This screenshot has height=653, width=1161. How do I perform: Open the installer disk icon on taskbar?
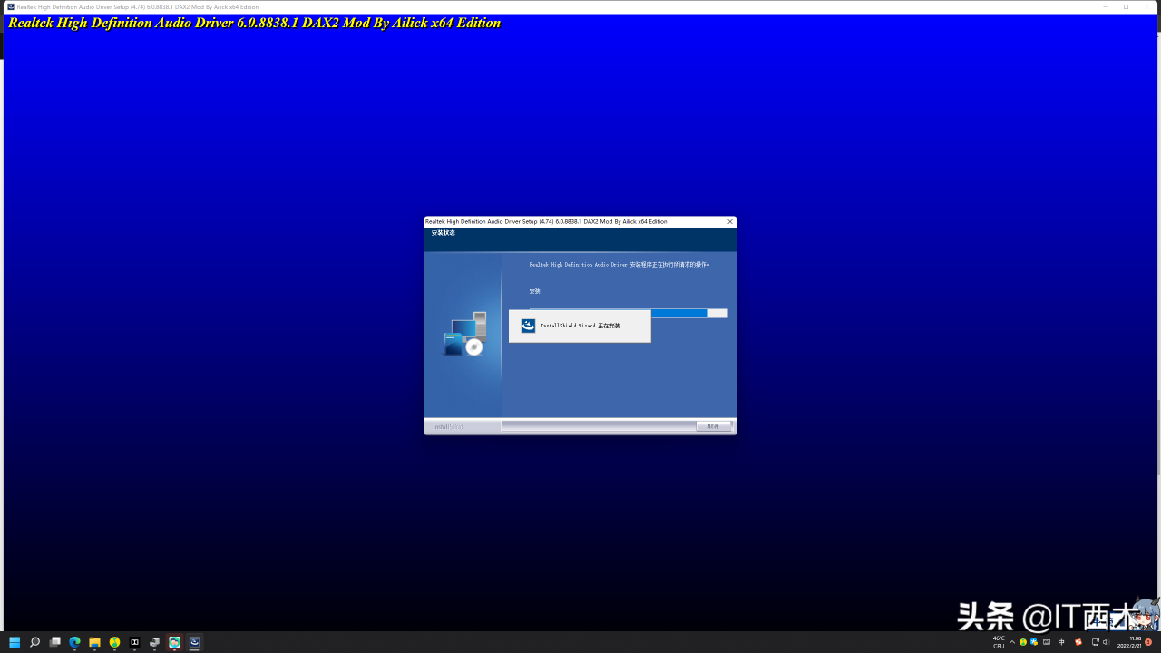click(154, 642)
